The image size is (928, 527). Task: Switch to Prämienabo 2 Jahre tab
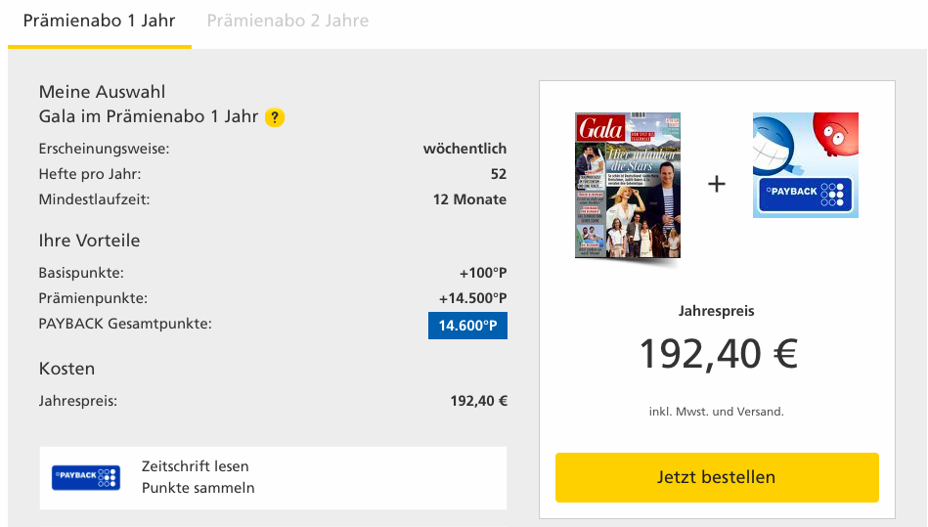pyautogui.click(x=287, y=21)
